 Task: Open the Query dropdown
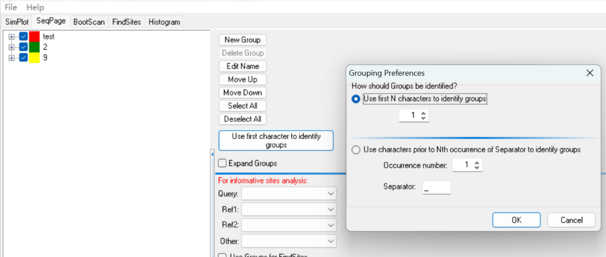pyautogui.click(x=288, y=194)
